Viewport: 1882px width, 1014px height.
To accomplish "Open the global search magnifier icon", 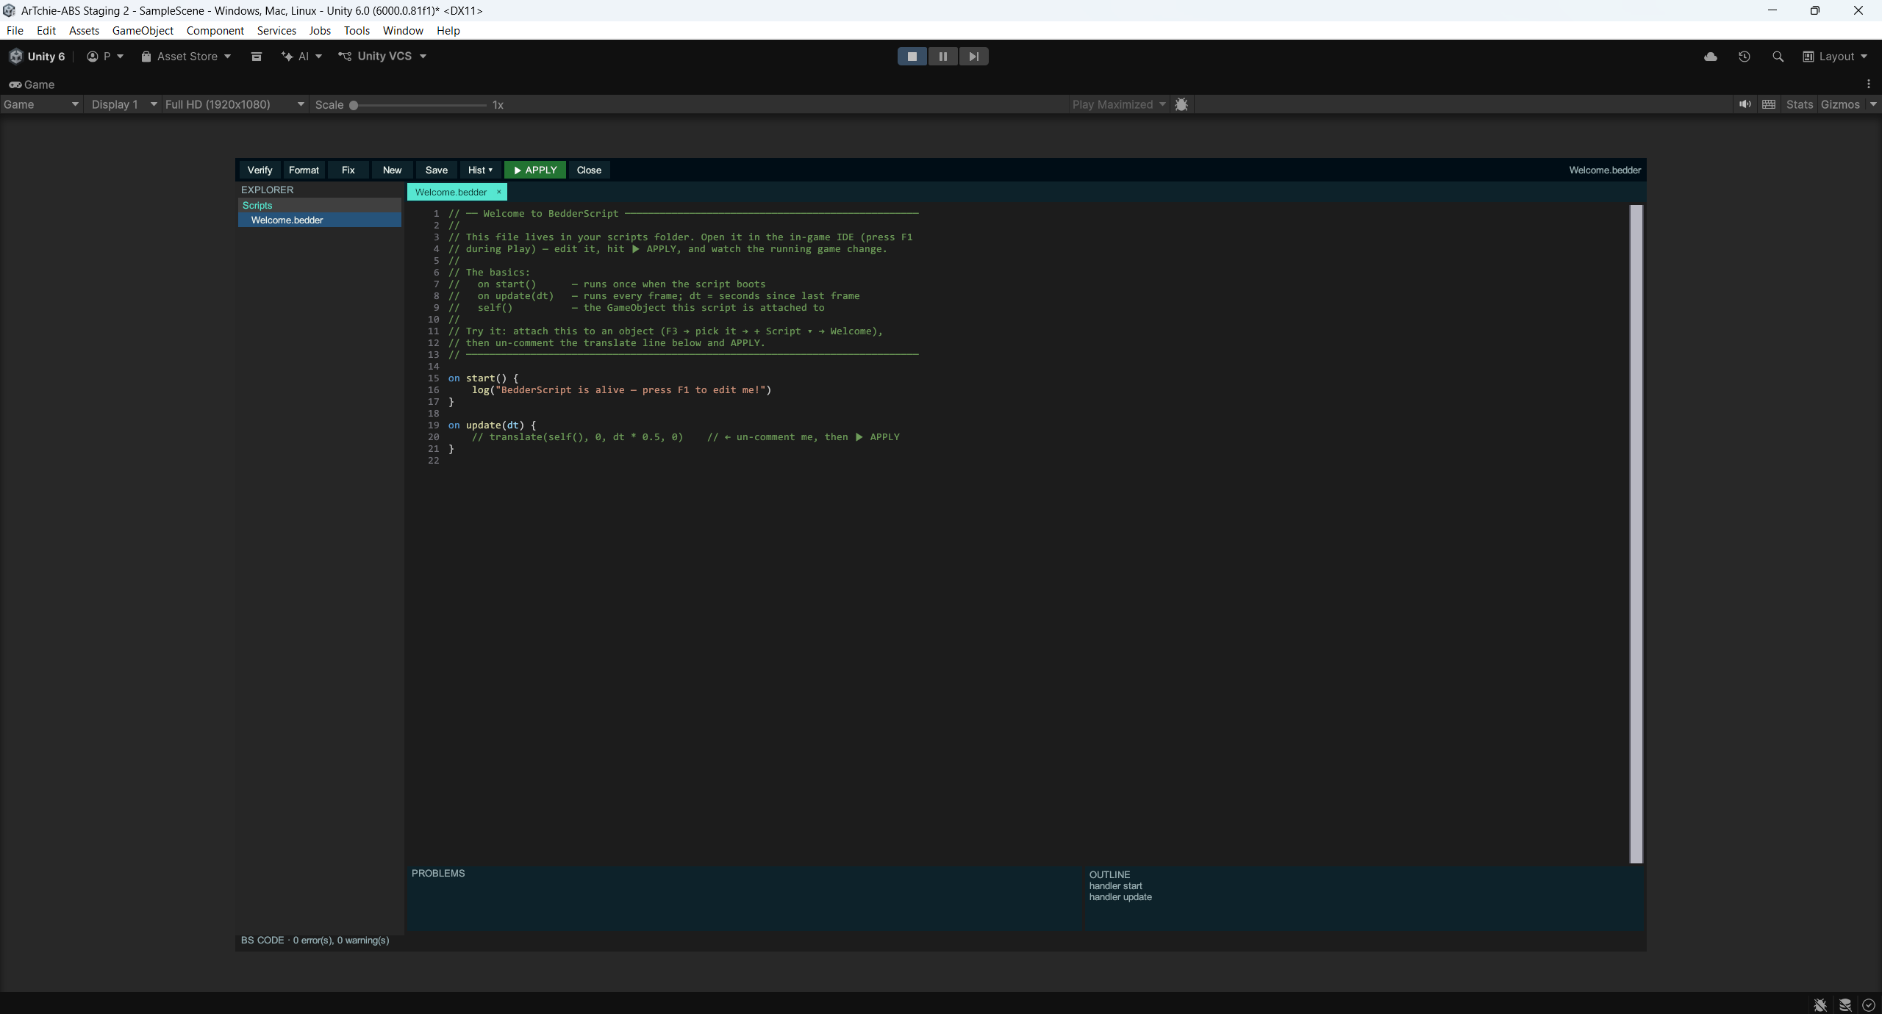I will point(1778,57).
